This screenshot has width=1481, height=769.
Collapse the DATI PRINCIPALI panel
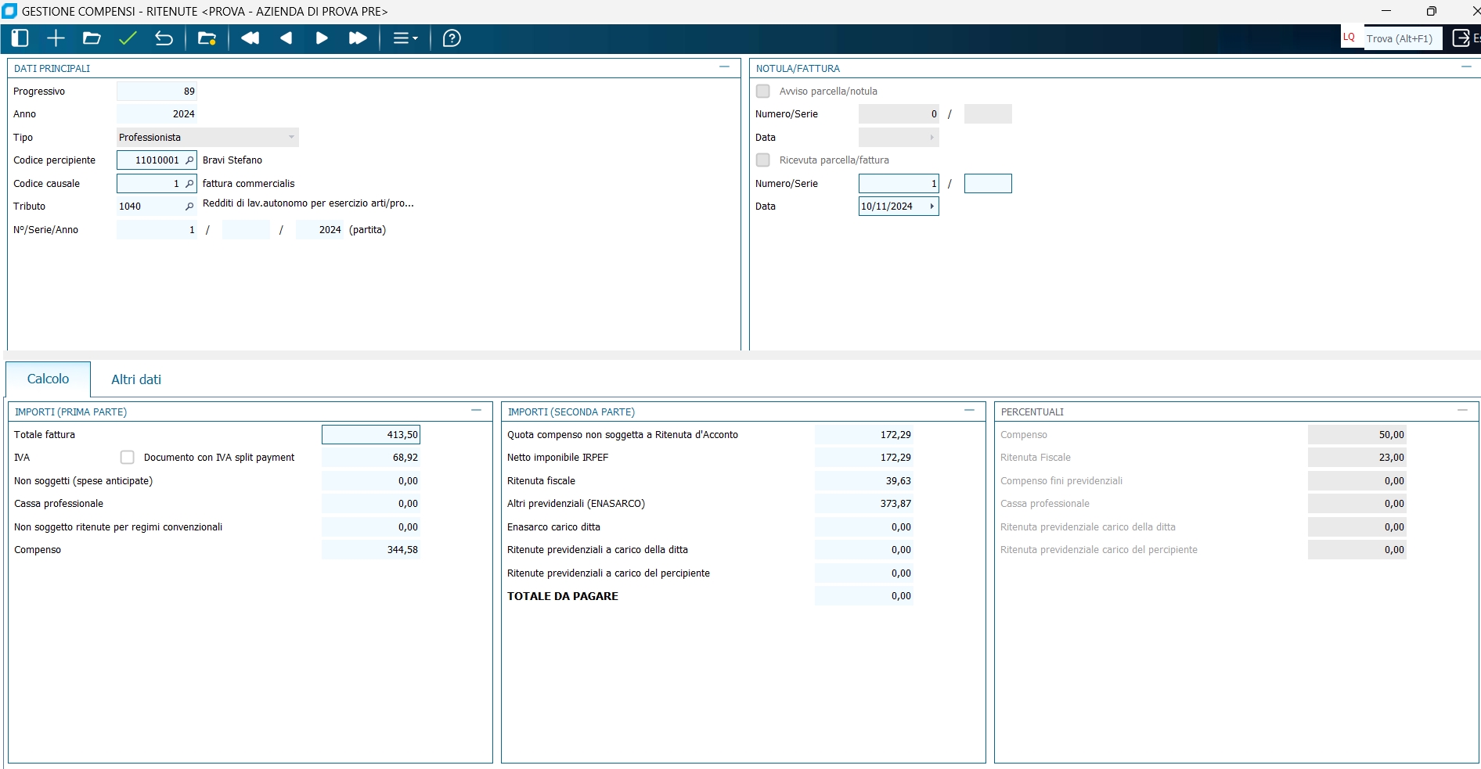tap(724, 67)
